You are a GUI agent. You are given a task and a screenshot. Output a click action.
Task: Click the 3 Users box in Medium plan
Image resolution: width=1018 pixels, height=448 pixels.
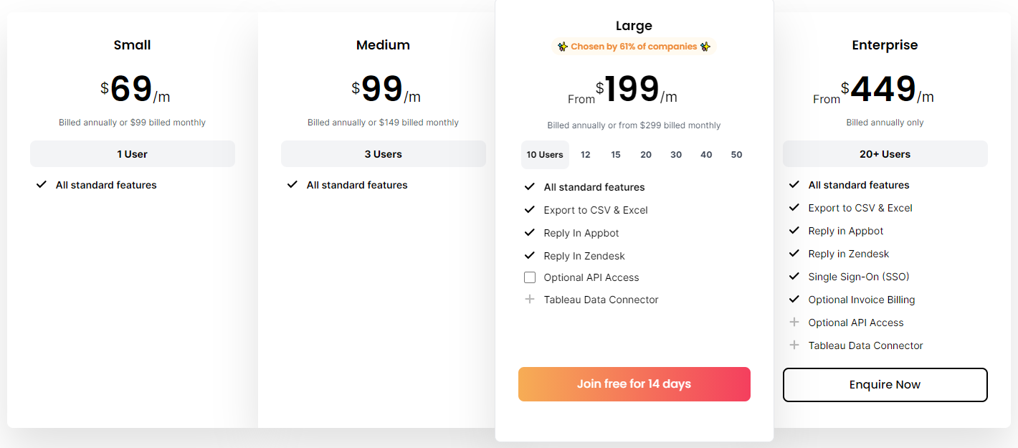point(384,154)
